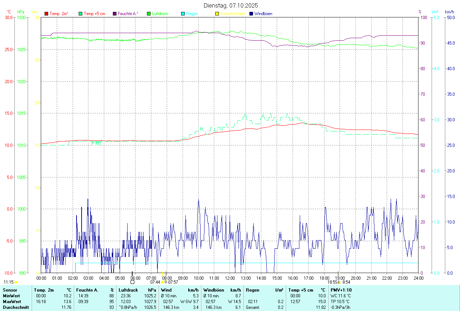Click the Durchschnitt row label
460x311 pixels.
click(x=16, y=307)
